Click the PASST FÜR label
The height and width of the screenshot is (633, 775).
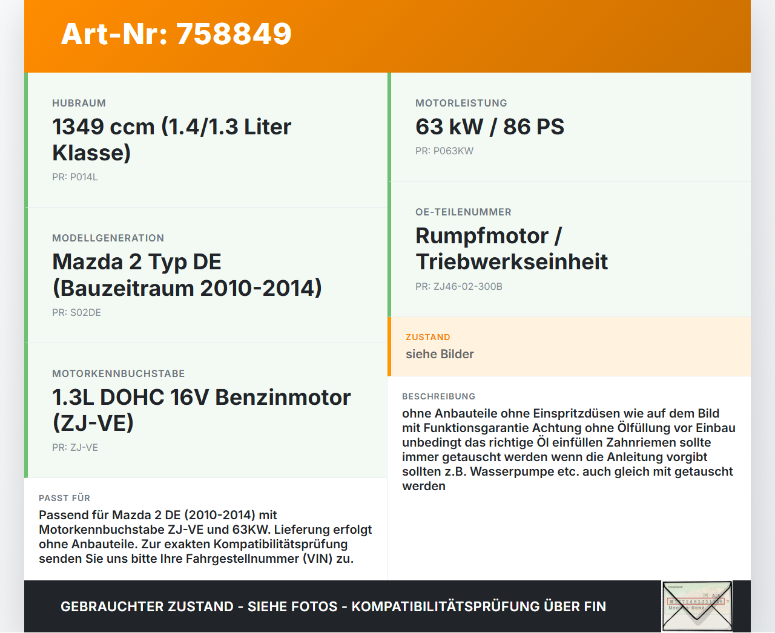(x=64, y=498)
